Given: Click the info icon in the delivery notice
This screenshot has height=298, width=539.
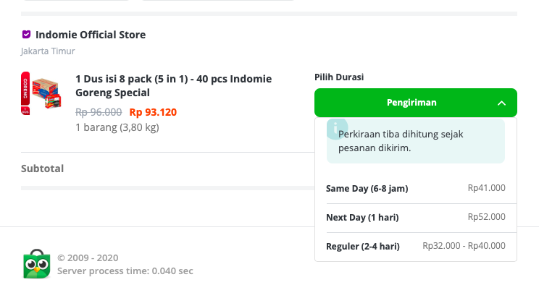Looking at the screenshot, I should click(335, 129).
